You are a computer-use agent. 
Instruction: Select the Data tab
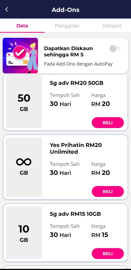[22, 26]
